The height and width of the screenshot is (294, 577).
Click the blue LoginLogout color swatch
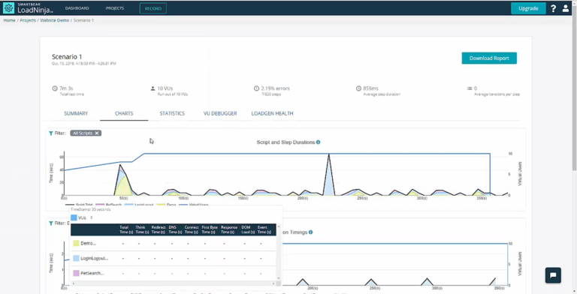[76, 258]
